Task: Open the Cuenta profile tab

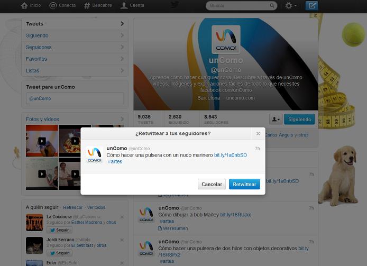Action: [x=132, y=5]
